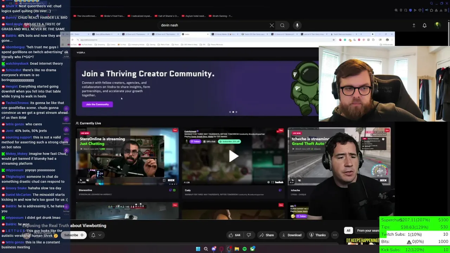Select the last banner carousel dot

click(236, 112)
